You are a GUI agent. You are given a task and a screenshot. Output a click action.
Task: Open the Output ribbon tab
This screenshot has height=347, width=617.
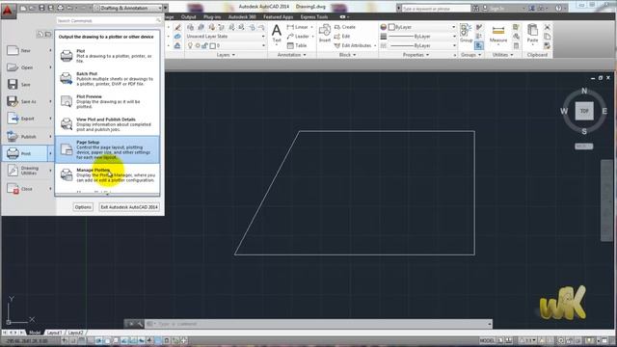tap(189, 17)
